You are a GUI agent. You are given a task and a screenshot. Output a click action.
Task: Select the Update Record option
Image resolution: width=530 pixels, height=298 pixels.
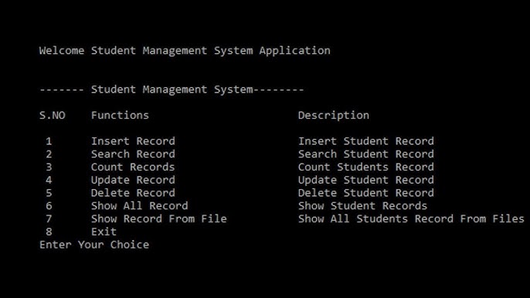[133, 180]
